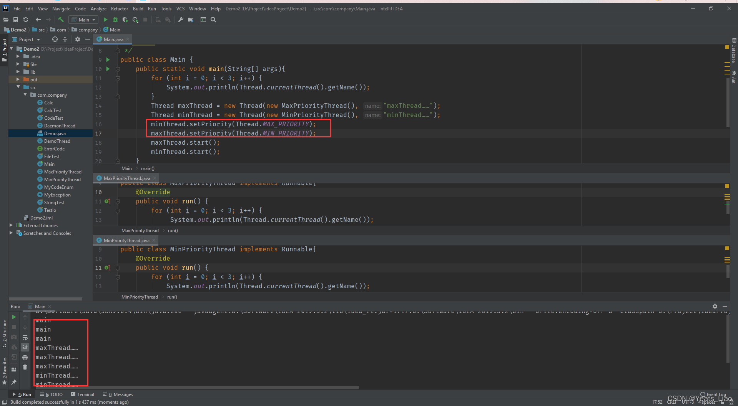Clear run console with the trash icon
Image resolution: width=738 pixels, height=406 pixels.
point(25,367)
